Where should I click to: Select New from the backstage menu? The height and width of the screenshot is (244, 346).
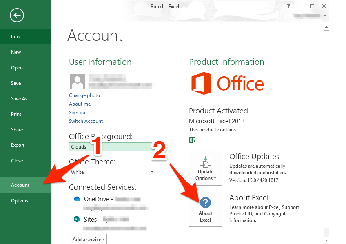[x=25, y=52]
